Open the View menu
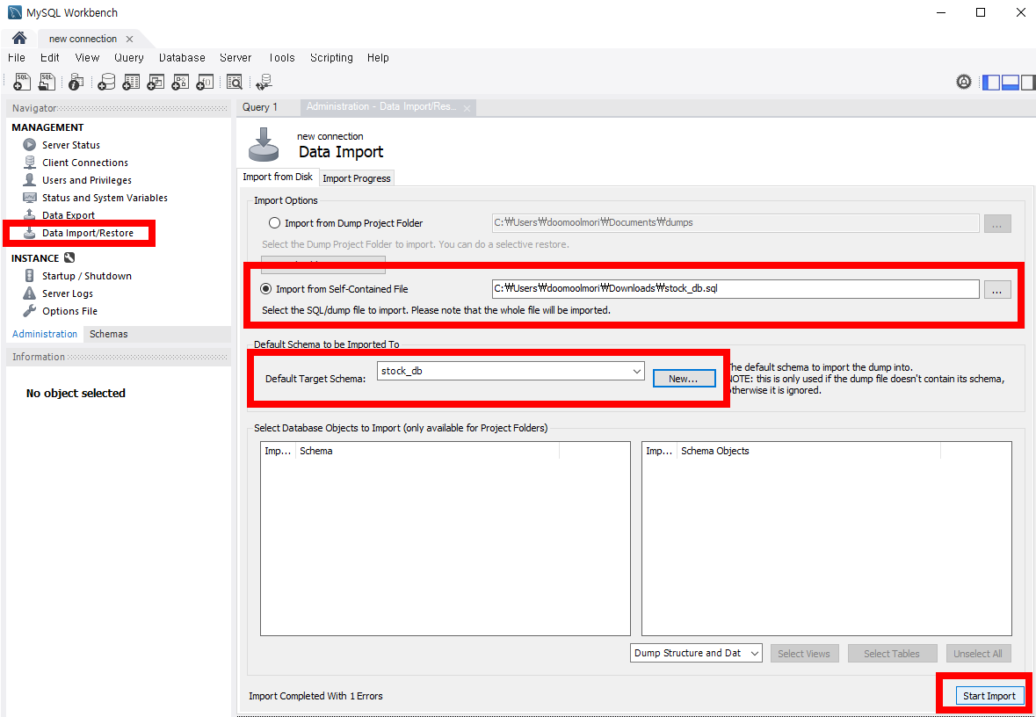The width and height of the screenshot is (1036, 717). pyautogui.click(x=87, y=57)
